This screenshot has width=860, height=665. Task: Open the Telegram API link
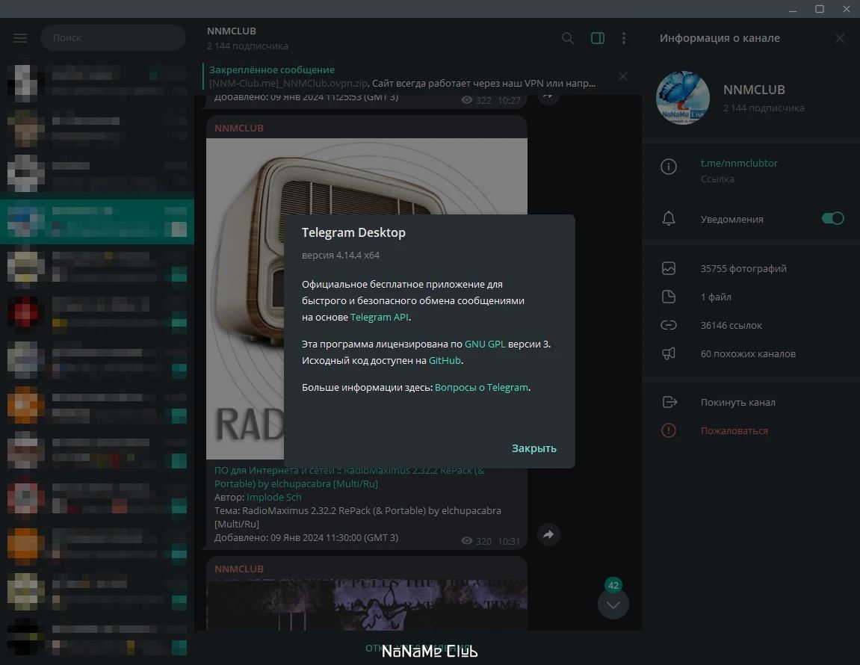tap(380, 317)
